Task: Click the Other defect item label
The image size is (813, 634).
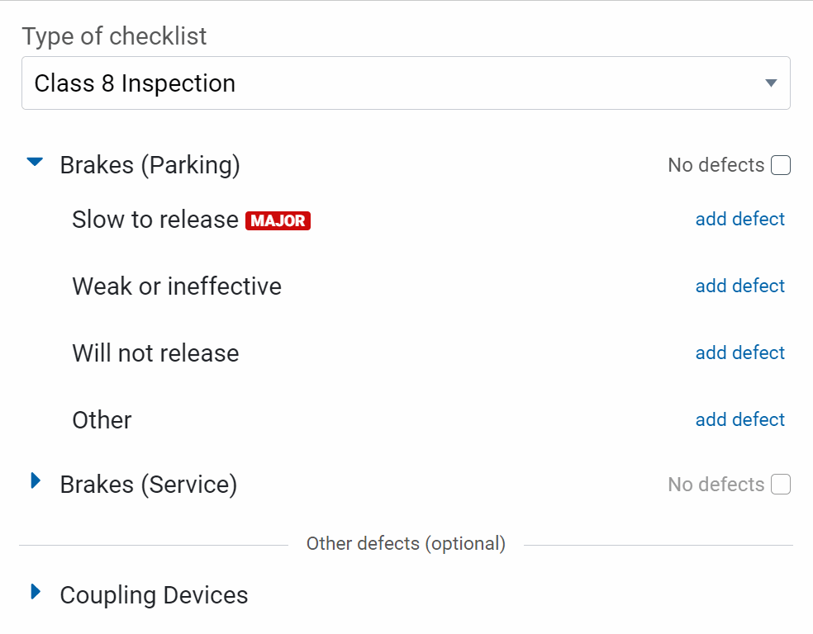Action: (102, 420)
